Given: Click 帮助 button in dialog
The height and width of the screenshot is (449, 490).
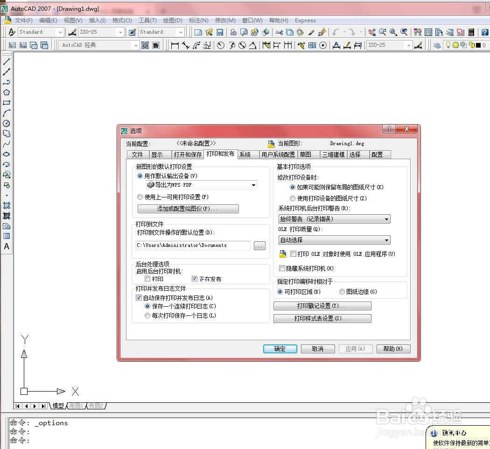Looking at the screenshot, I should (393, 349).
